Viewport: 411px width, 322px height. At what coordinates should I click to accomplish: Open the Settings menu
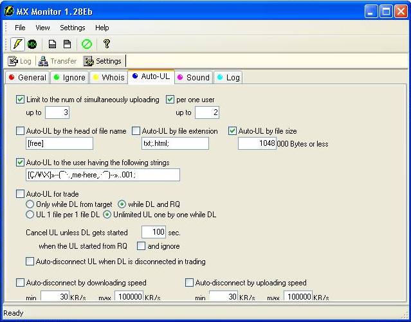[x=73, y=28]
